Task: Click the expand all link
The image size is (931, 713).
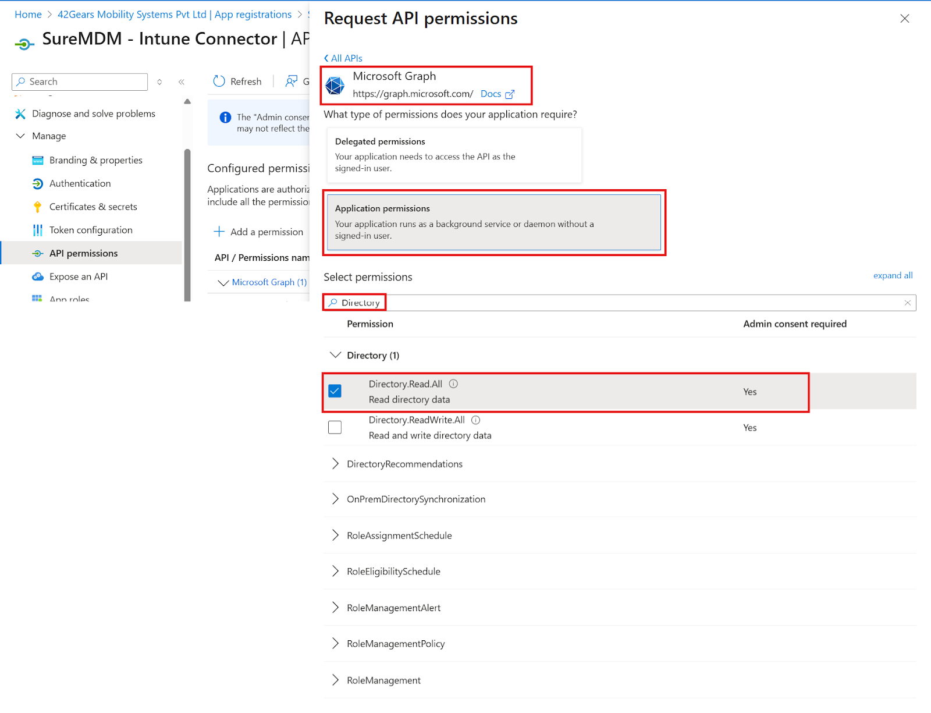Action: click(893, 275)
